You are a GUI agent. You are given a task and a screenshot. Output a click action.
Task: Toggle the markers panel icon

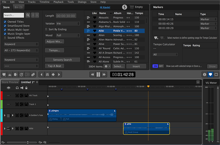[x=210, y=75]
